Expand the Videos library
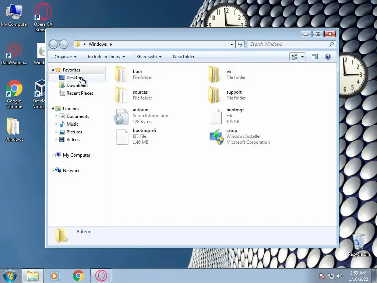This screenshot has width=377, height=283. coord(56,140)
